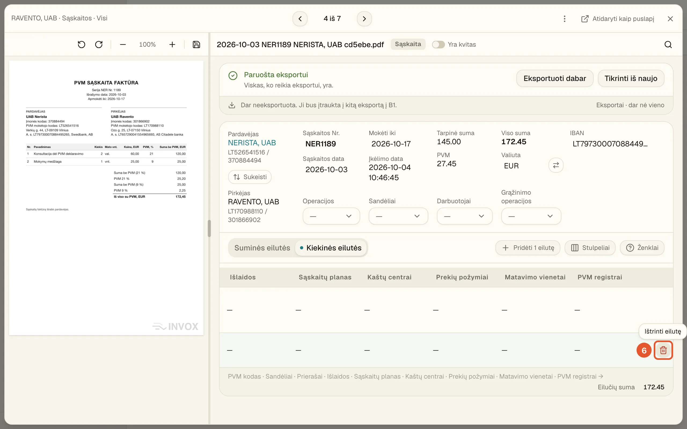Expand the Darbuotojai dropdown

(465, 216)
